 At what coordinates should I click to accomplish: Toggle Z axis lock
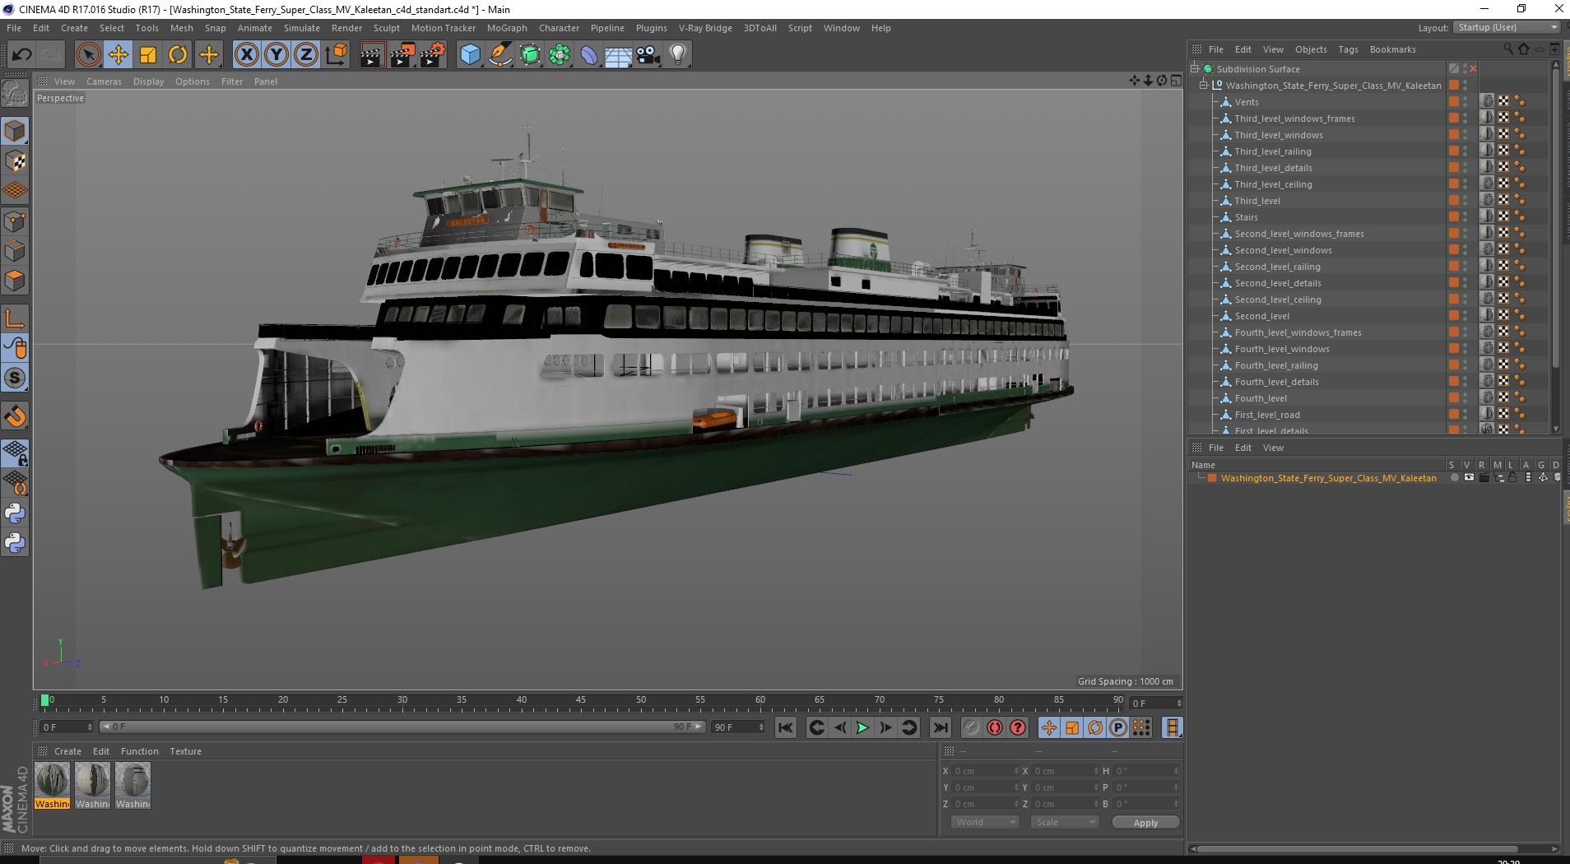pos(306,55)
